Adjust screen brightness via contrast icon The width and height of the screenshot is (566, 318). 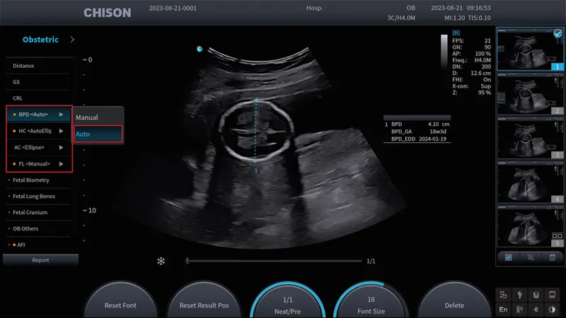553,310
